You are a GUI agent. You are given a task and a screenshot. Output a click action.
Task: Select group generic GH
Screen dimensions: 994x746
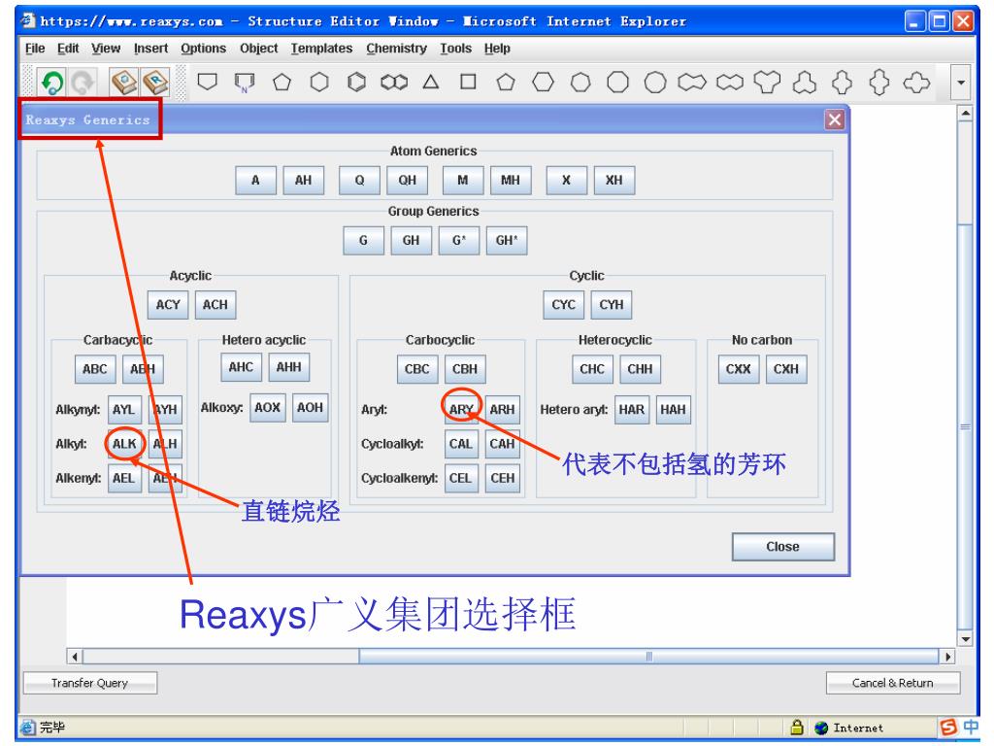[411, 241]
